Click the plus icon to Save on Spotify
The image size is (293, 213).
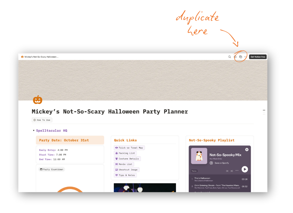[211, 163]
